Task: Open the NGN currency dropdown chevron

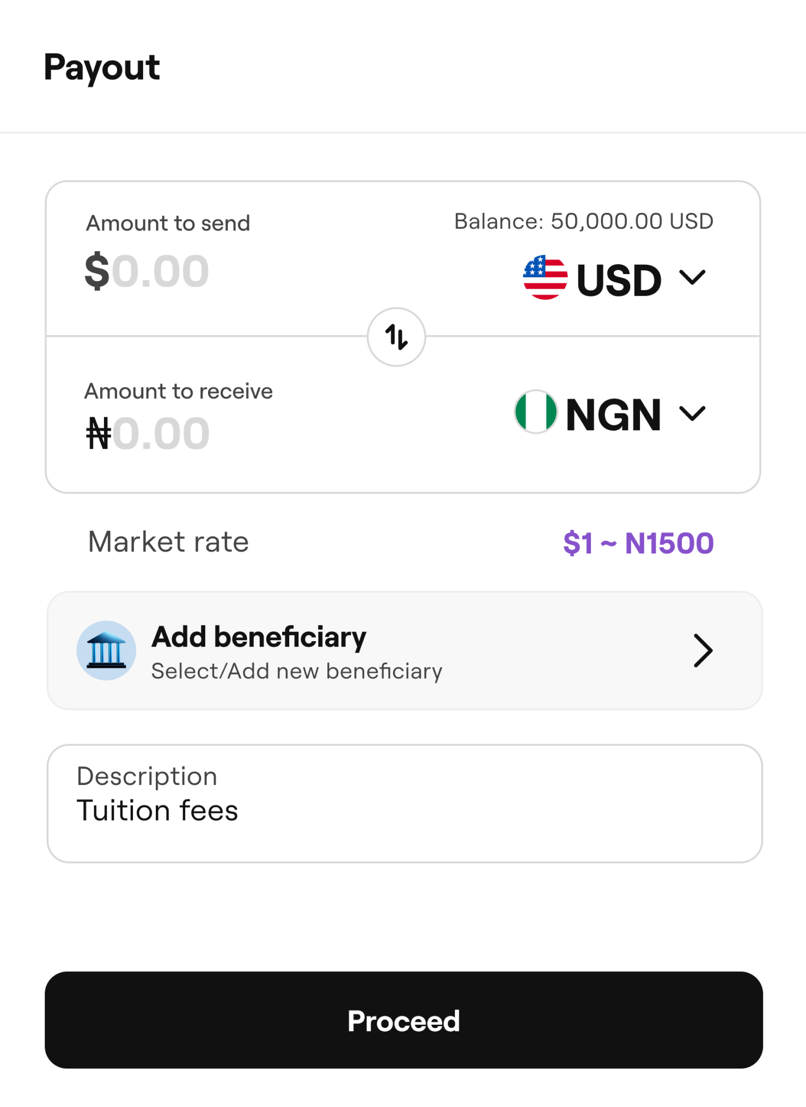Action: tap(692, 413)
